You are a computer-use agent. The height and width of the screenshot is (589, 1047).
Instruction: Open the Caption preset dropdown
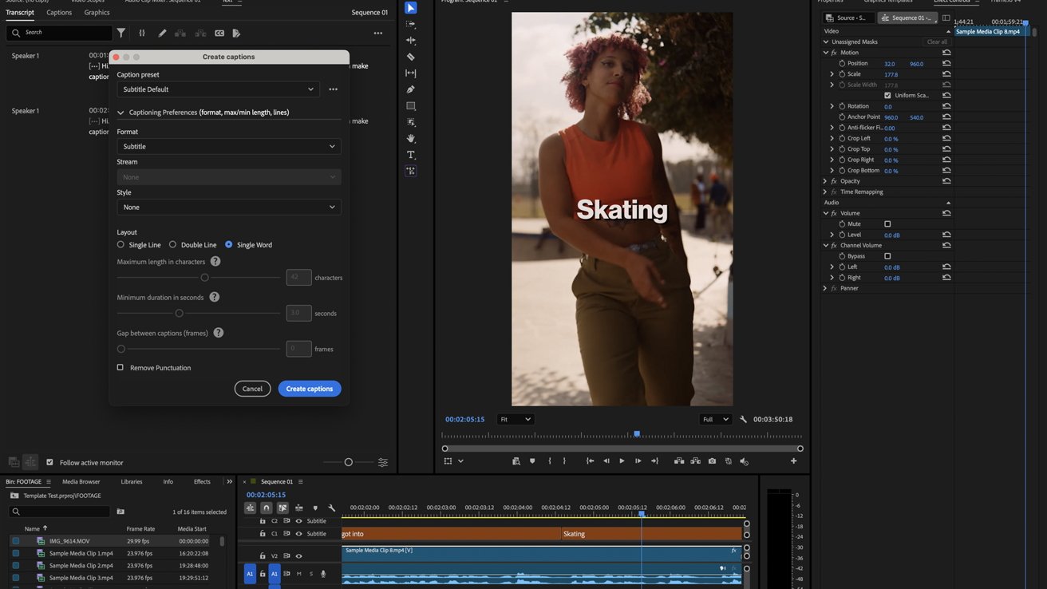click(218, 89)
